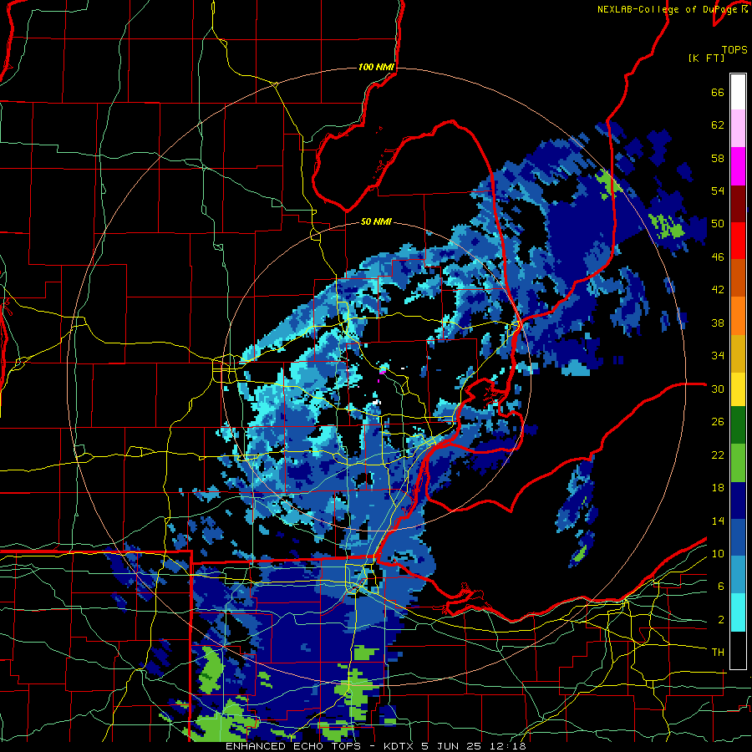The height and width of the screenshot is (752, 752).
Task: Select the dark green 30 kft swatch
Action: pos(738,425)
